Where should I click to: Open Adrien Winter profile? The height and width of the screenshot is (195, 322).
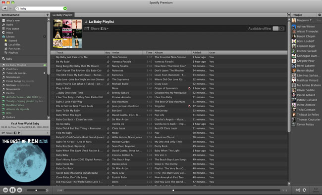pyautogui.click(x=306, y=27)
